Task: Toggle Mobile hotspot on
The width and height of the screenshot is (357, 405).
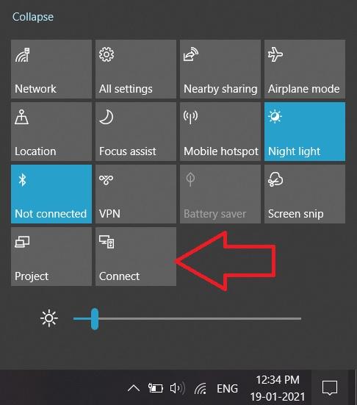Action: 220,132
